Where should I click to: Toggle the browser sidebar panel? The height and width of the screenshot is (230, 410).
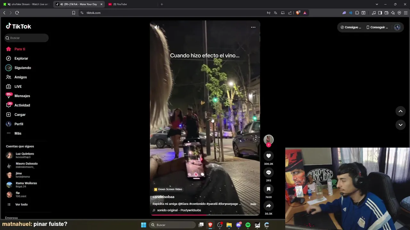point(380,13)
